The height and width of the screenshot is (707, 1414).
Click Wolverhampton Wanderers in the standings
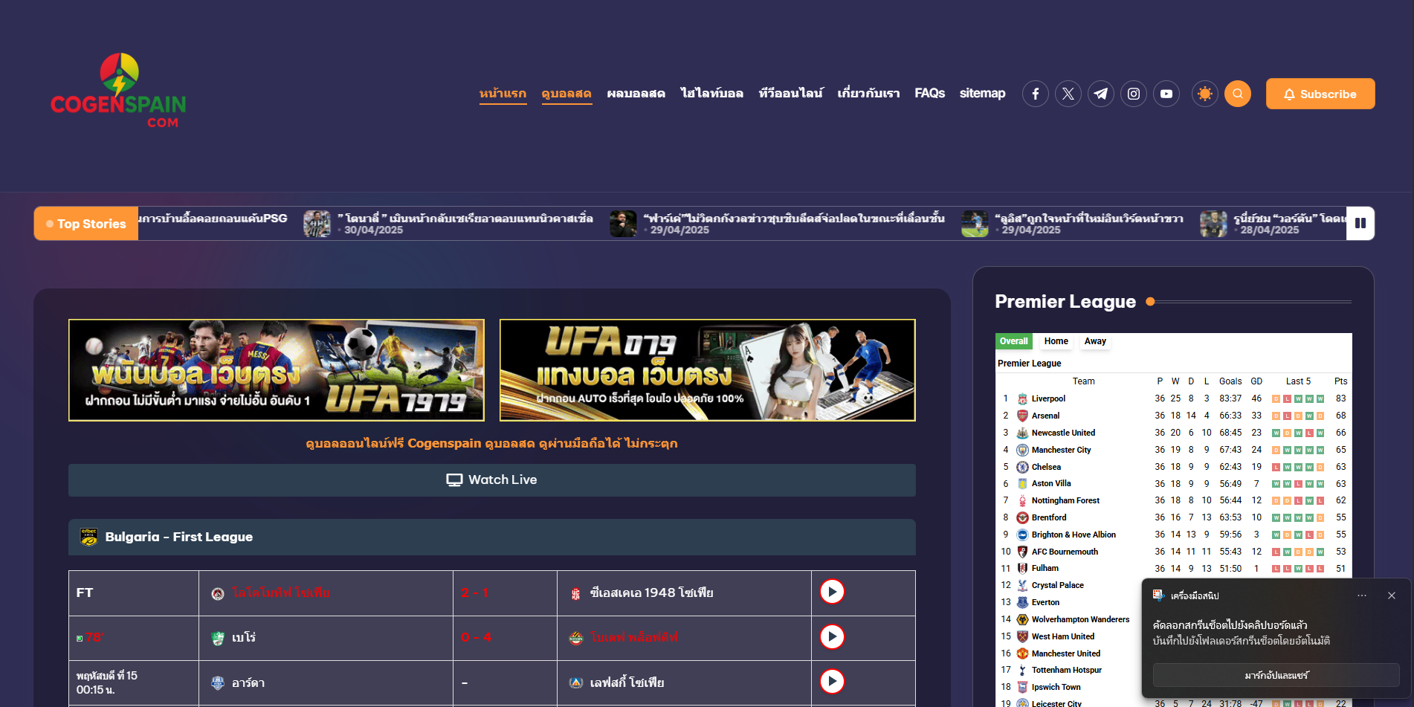tap(1080, 619)
